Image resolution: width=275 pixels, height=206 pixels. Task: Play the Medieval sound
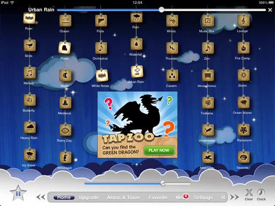[65, 103]
